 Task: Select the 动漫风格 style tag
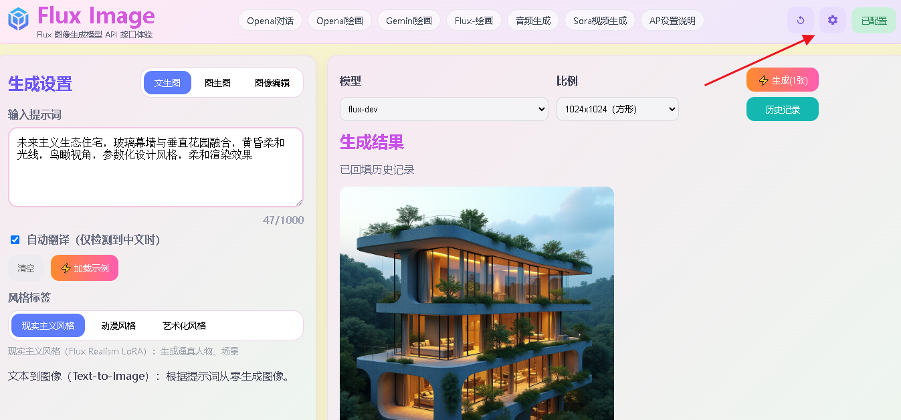pos(118,326)
